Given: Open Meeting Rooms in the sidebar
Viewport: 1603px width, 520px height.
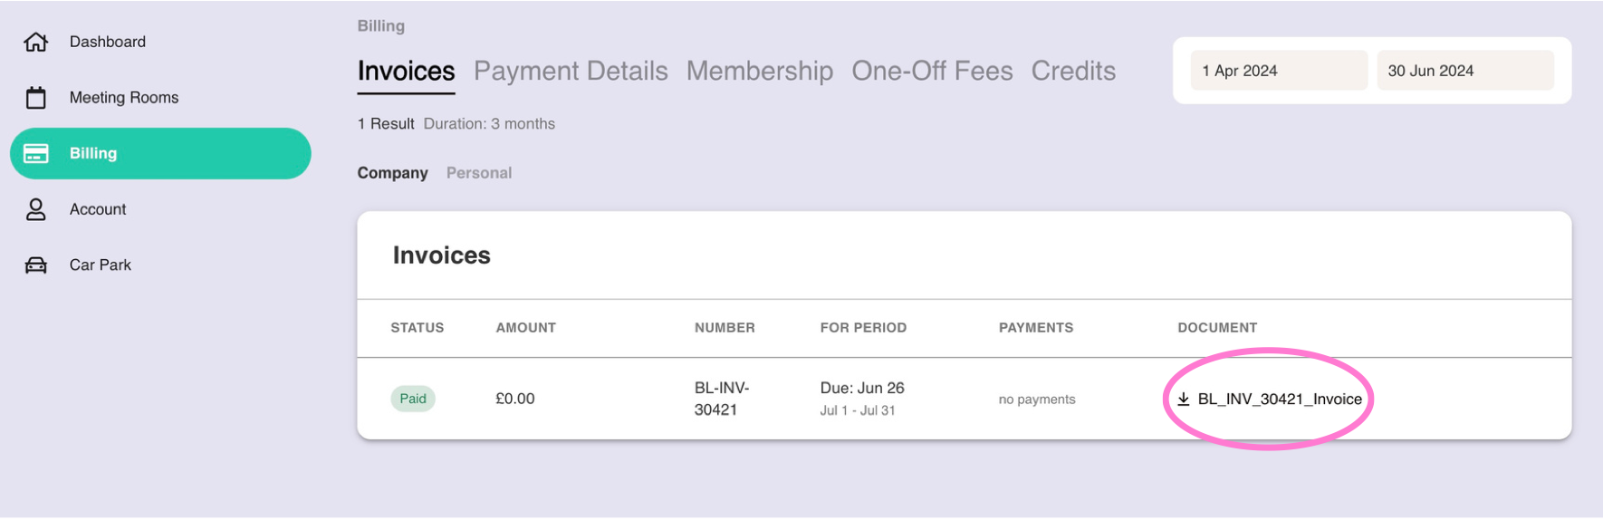Looking at the screenshot, I should click(x=124, y=98).
